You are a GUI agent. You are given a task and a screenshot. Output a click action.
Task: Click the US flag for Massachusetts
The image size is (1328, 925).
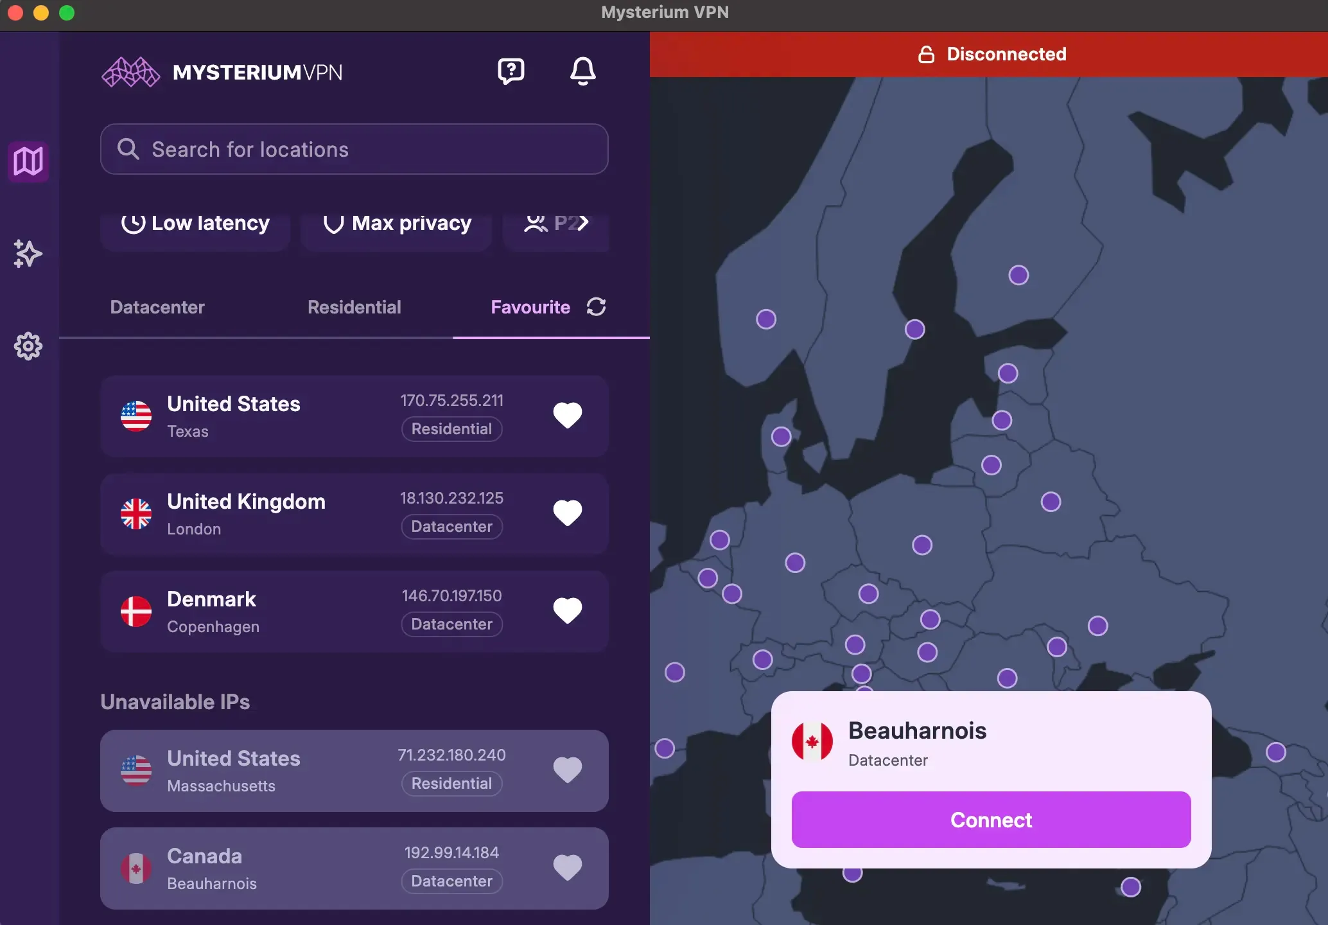pyautogui.click(x=136, y=771)
